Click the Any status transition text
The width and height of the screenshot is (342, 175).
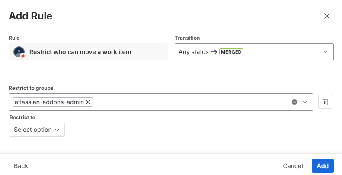[194, 52]
